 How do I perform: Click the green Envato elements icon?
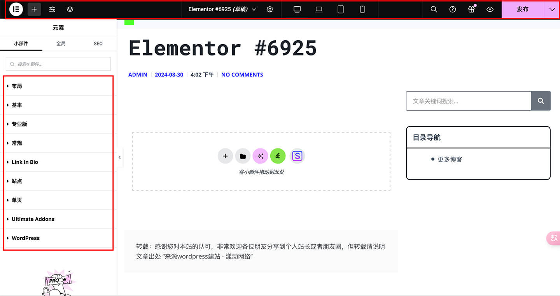click(278, 156)
